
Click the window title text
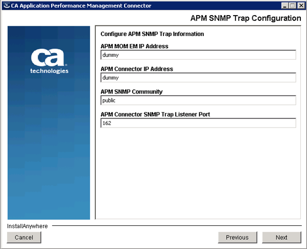click(x=81, y=6)
